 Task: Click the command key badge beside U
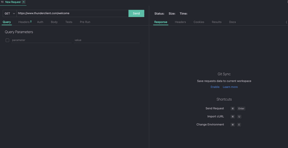[x=233, y=117]
